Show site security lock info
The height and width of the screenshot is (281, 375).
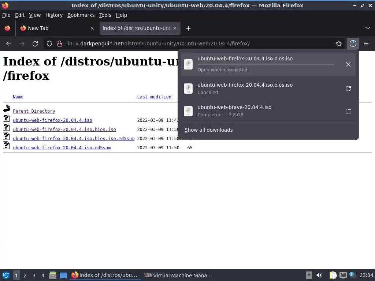(60, 44)
